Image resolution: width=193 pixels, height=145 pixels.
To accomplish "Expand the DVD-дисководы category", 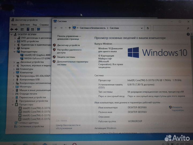I will pyautogui.click(x=15, y=38).
